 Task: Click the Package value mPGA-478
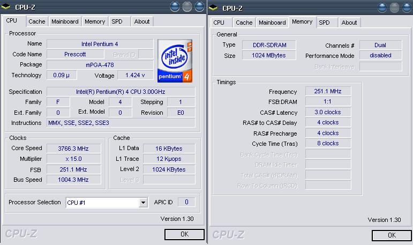(100, 65)
